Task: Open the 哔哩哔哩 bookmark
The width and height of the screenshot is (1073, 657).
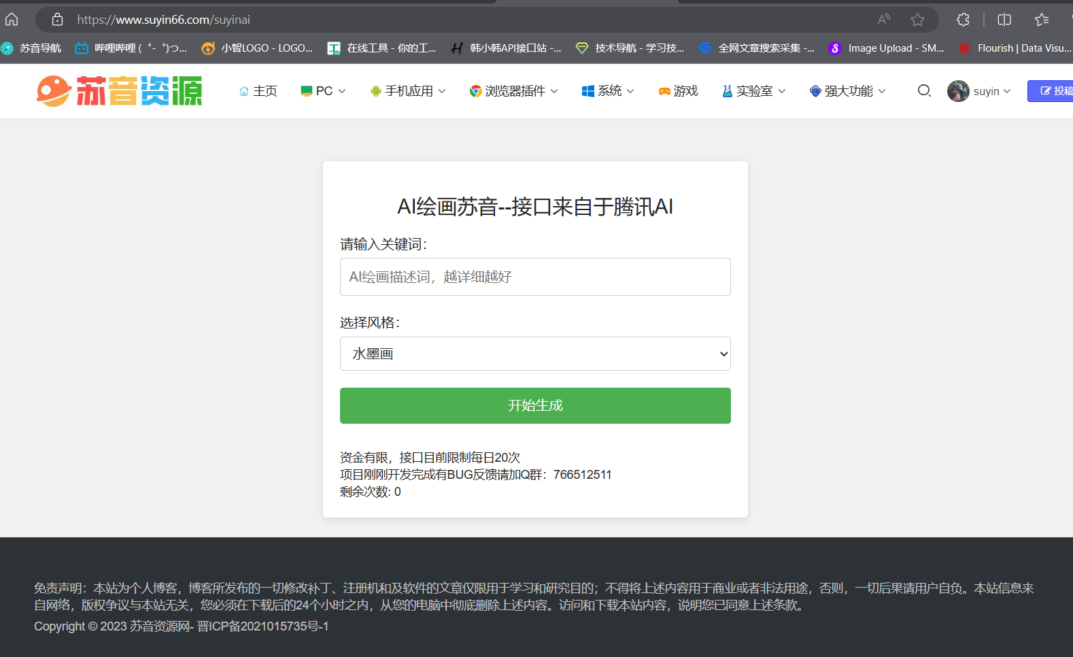Action: pos(131,48)
